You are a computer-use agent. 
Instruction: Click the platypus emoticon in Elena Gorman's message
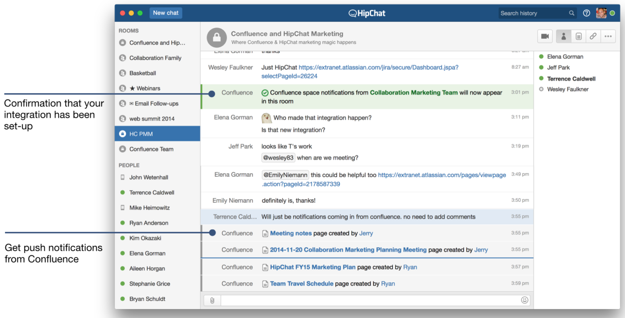[x=267, y=118]
